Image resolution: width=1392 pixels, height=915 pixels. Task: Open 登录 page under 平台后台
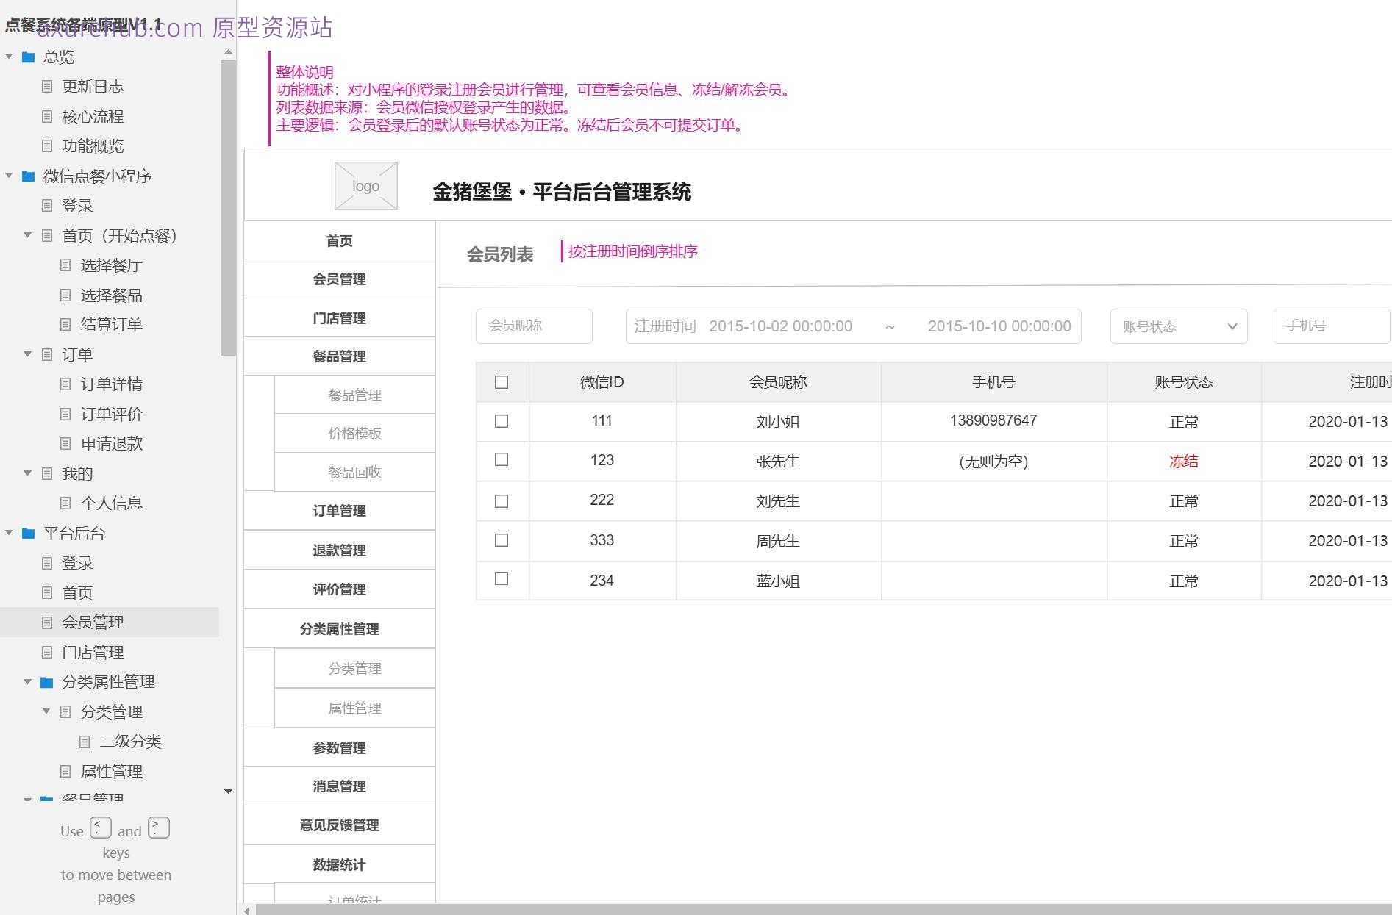coord(77,563)
